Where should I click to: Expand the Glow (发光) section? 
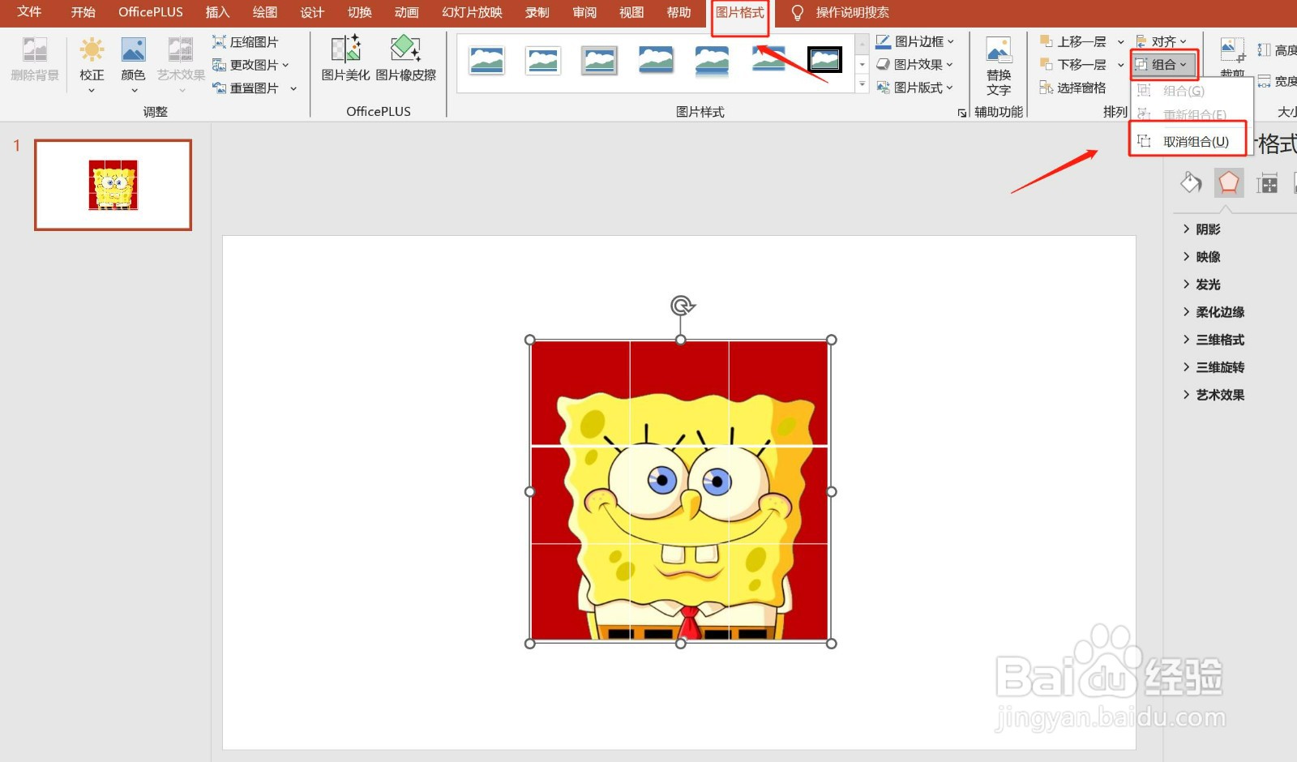[x=1201, y=285]
